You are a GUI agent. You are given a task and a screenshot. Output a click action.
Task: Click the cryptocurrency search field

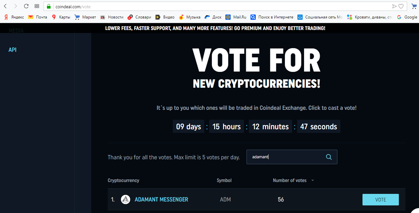tap(292, 157)
